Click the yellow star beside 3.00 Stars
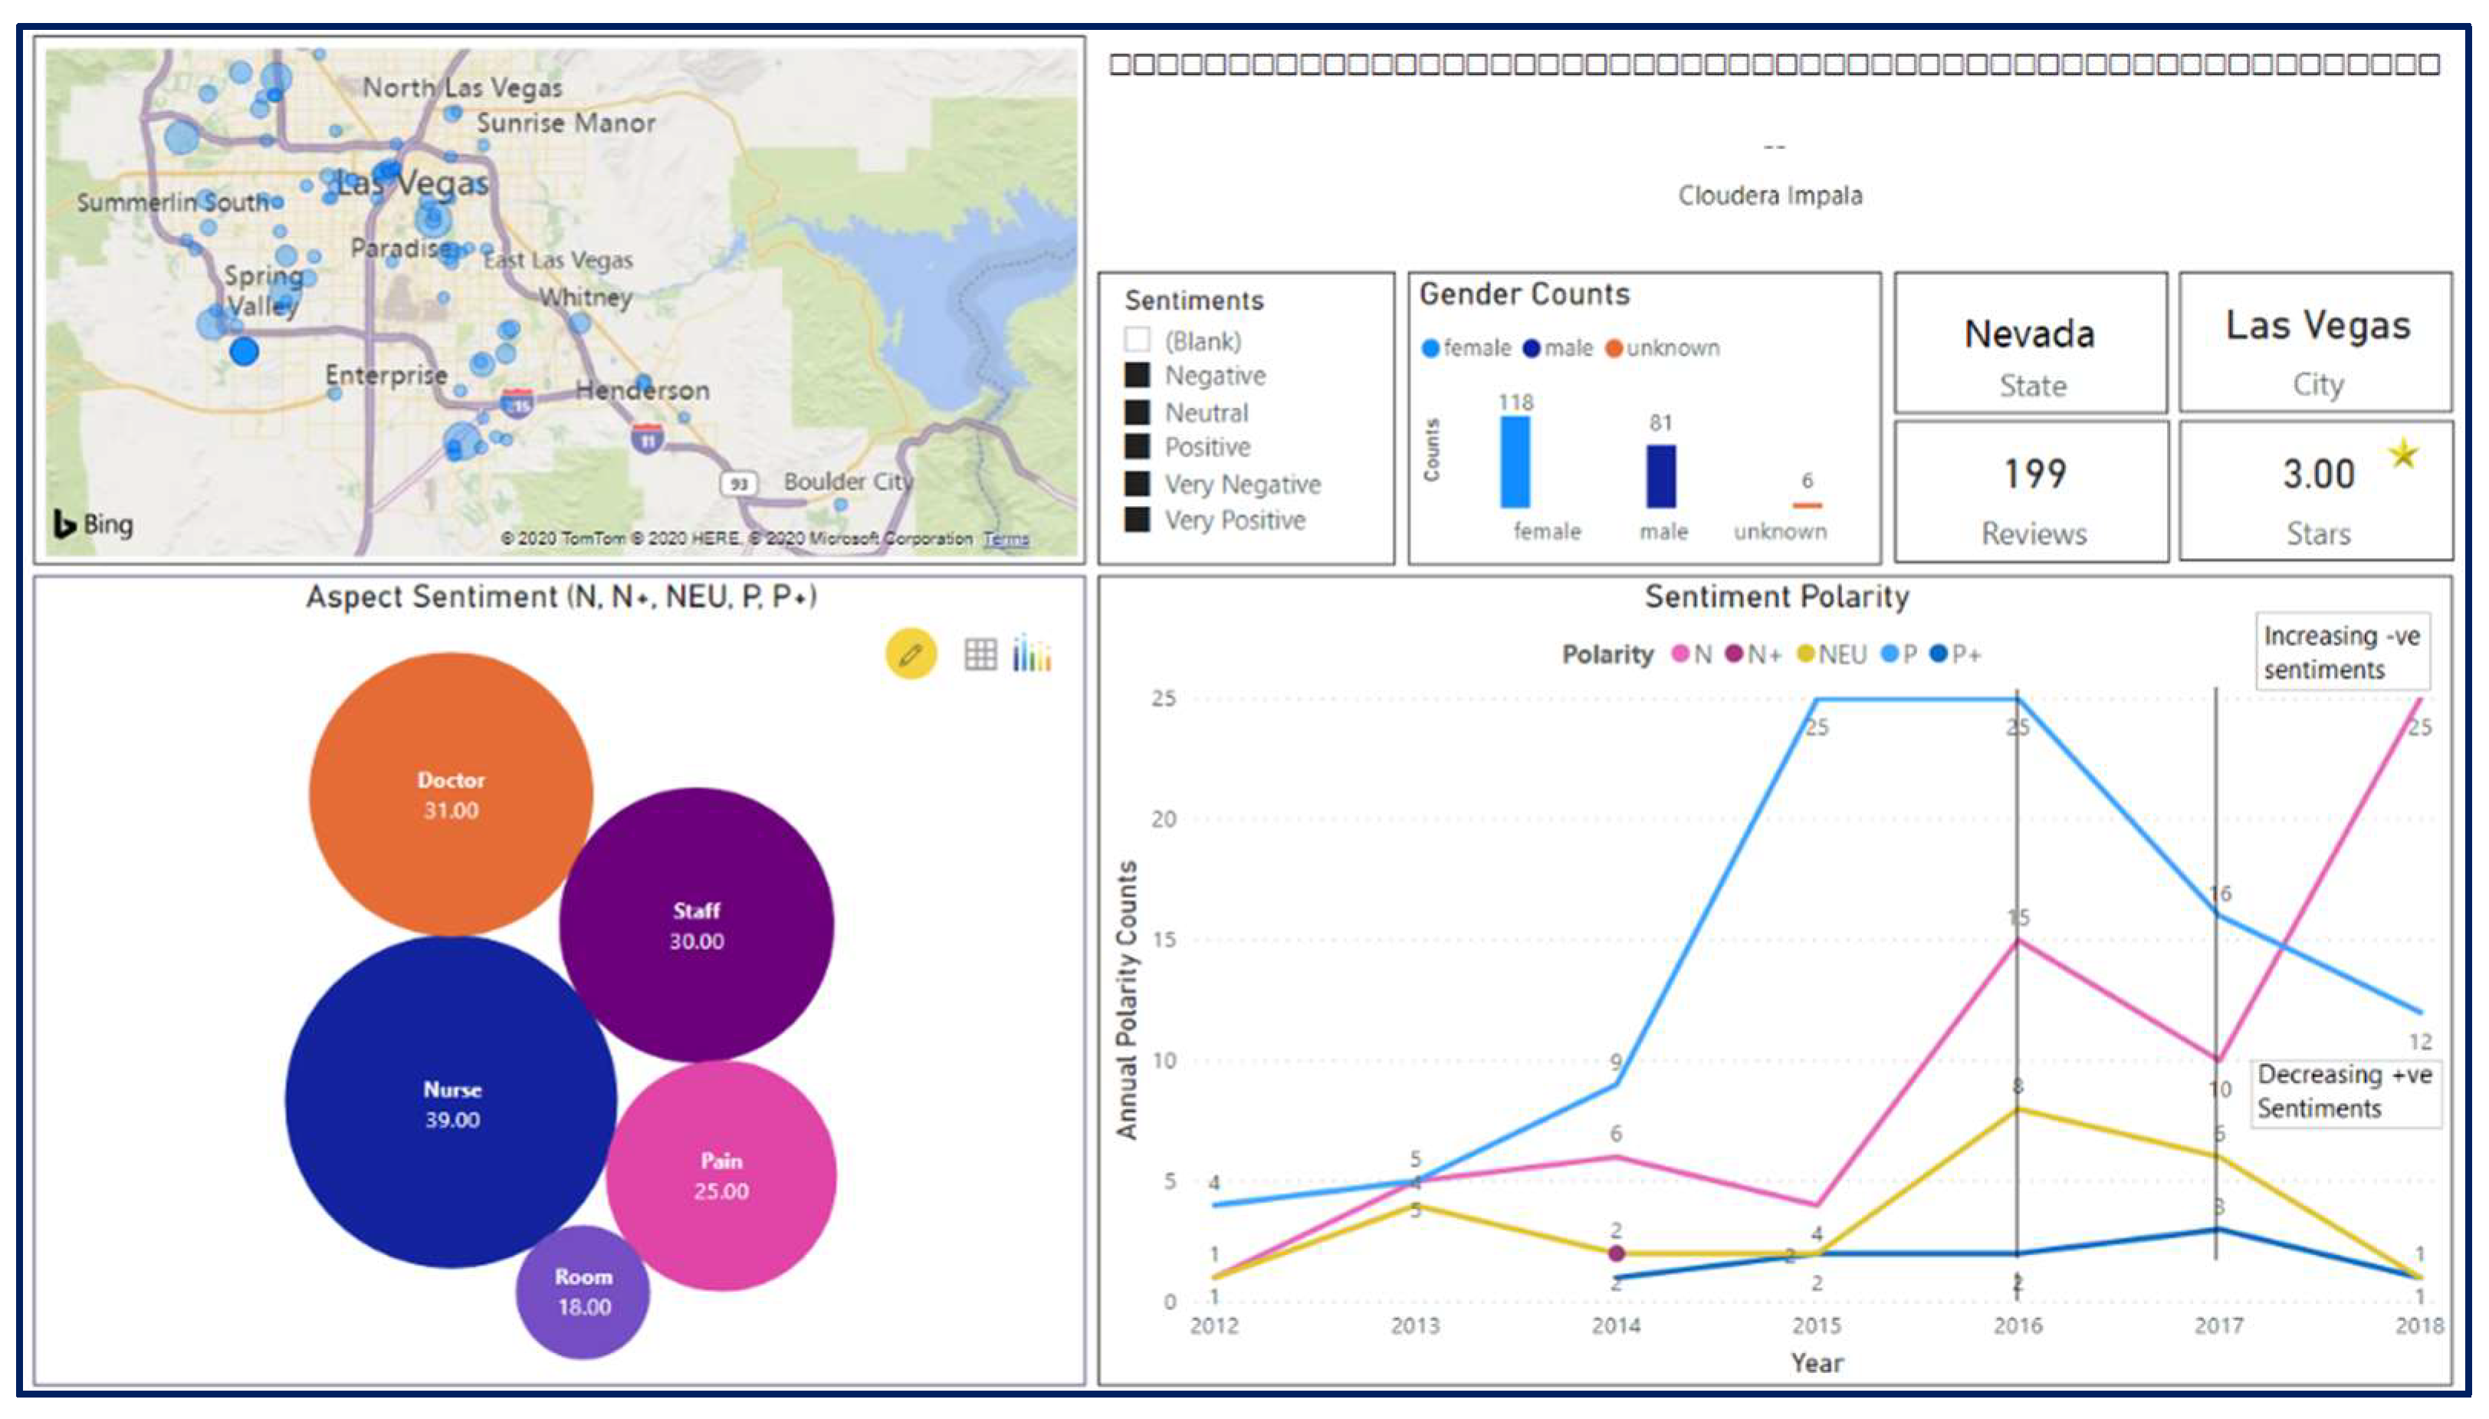The image size is (2489, 1419). pos(2403,453)
